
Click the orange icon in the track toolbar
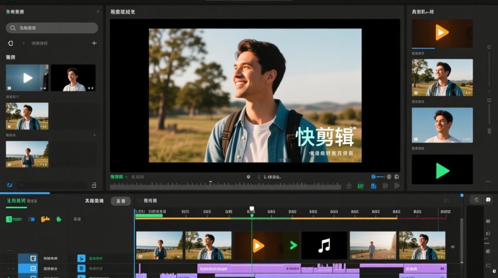(45, 219)
